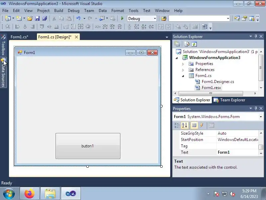Image resolution: width=266 pixels, height=200 pixels.
Task: Click the Open File folder icon
Action: point(30,18)
